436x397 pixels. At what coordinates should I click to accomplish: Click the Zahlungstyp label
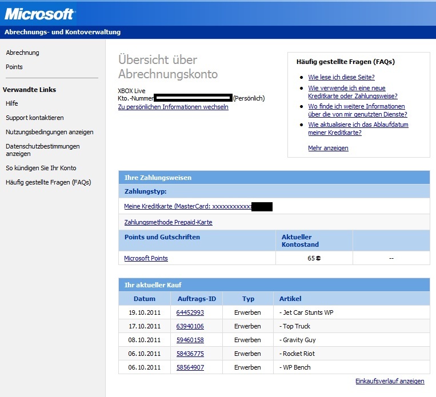point(145,191)
